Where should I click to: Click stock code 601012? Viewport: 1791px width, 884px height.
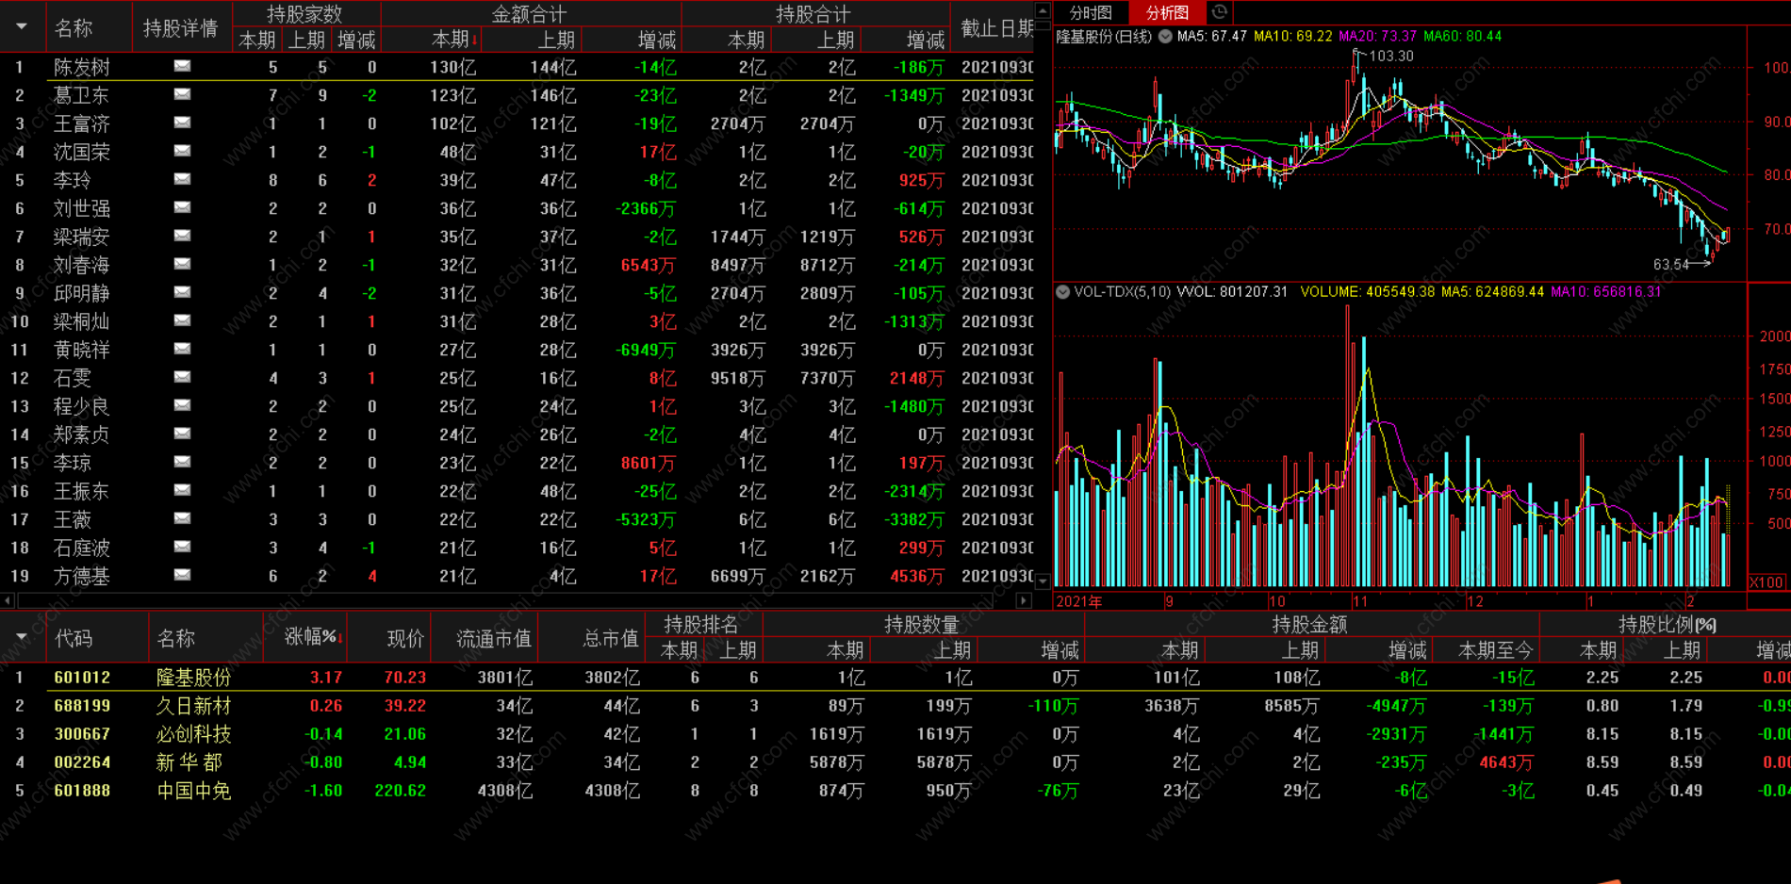82,678
